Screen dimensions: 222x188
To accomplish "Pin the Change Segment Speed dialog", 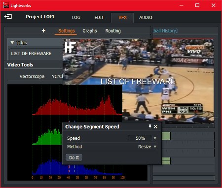I will tap(150, 126).
